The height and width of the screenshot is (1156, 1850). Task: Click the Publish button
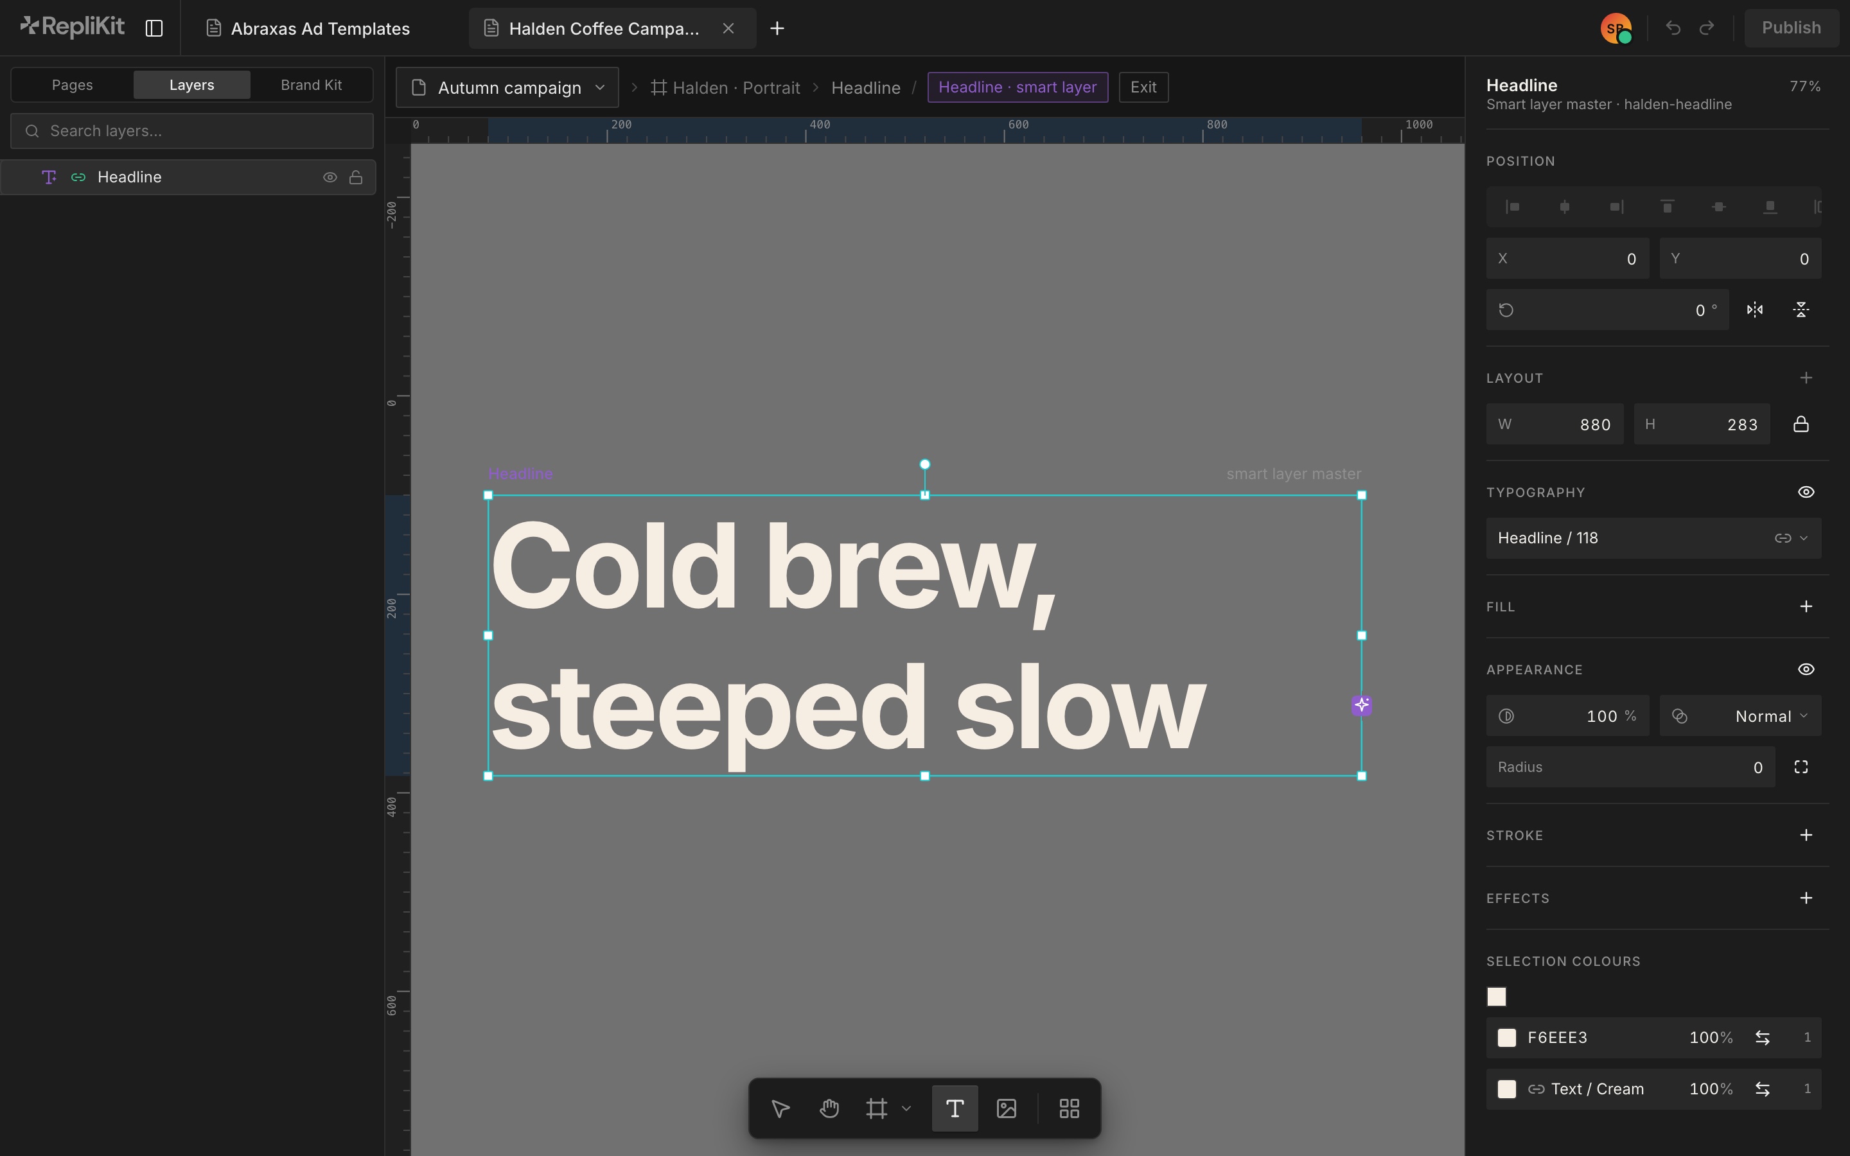[x=1791, y=28]
